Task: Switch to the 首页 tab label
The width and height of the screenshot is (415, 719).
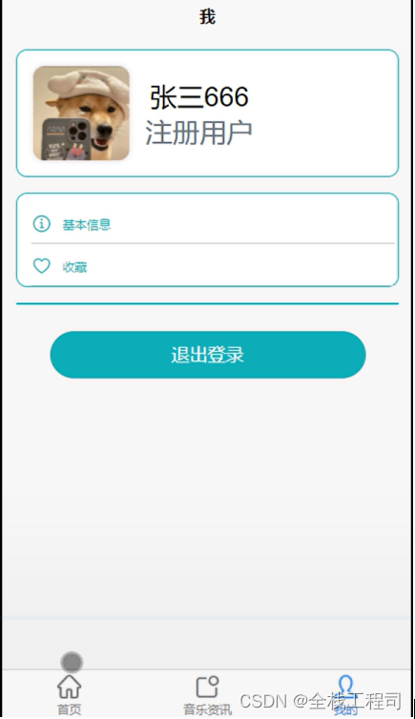Action: 70,709
